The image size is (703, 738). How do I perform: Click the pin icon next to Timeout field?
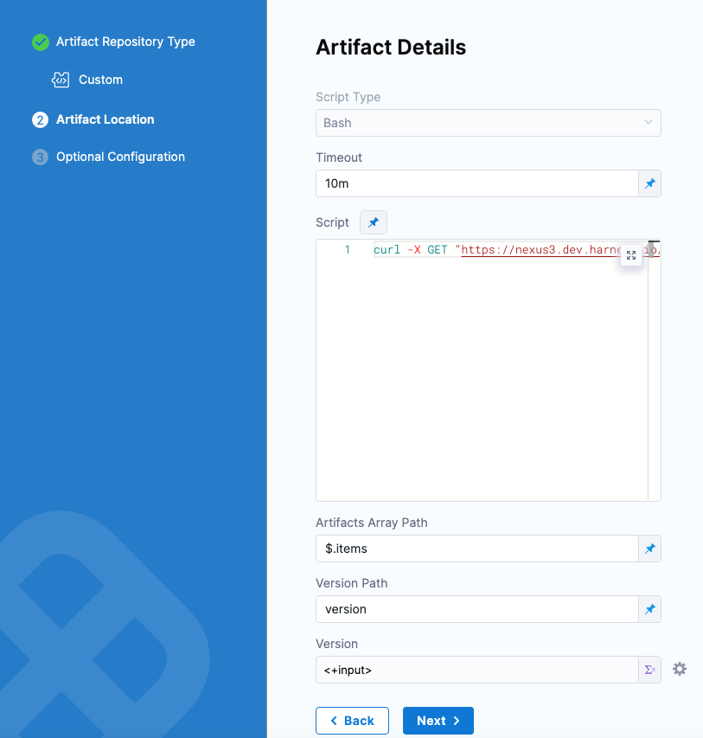point(649,183)
